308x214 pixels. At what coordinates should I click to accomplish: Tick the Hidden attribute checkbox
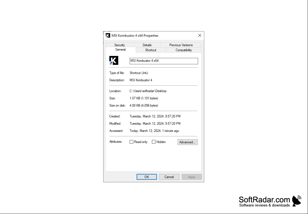point(154,142)
